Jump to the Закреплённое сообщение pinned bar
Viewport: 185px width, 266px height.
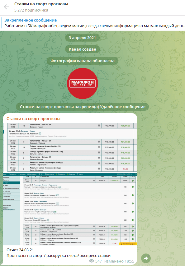pyautogui.click(x=93, y=23)
